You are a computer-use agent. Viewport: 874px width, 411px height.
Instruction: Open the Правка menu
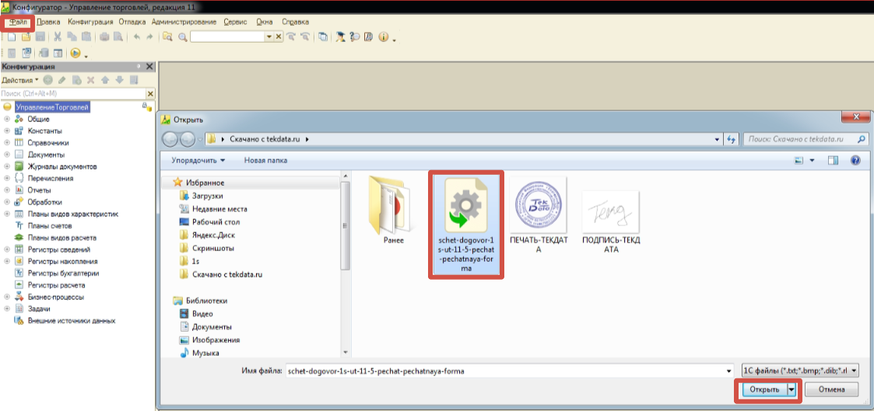click(48, 23)
